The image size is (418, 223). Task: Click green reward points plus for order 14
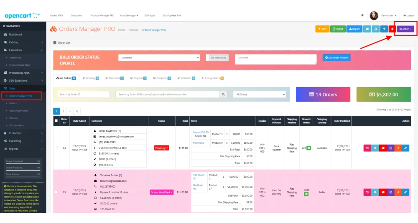pyautogui.click(x=309, y=148)
